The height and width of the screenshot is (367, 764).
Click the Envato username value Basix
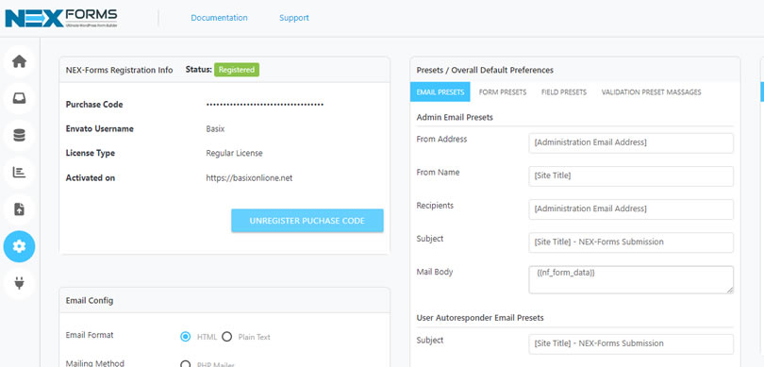[215, 129]
